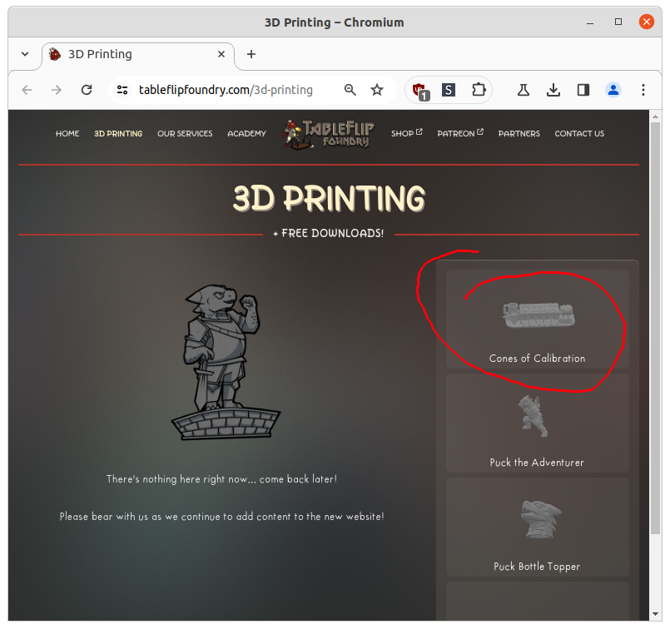Image resolution: width=670 pixels, height=629 pixels.
Task: Open the SHOP external link
Action: point(406,133)
